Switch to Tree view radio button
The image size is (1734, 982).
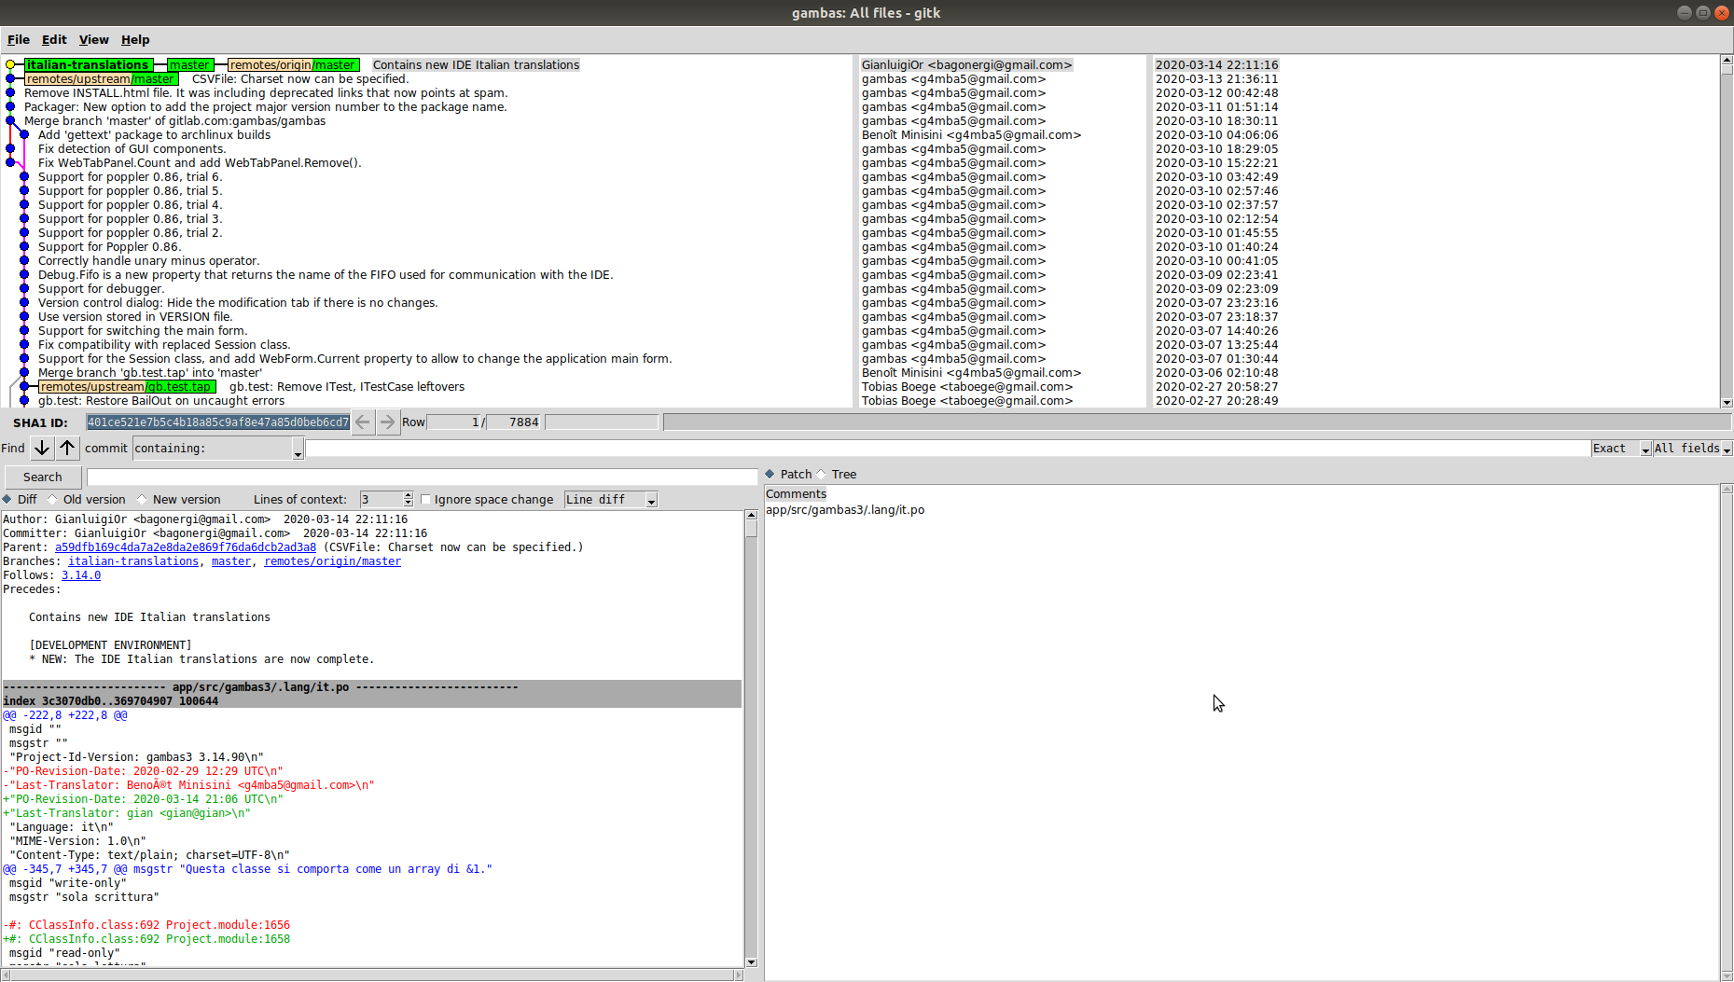(x=822, y=475)
